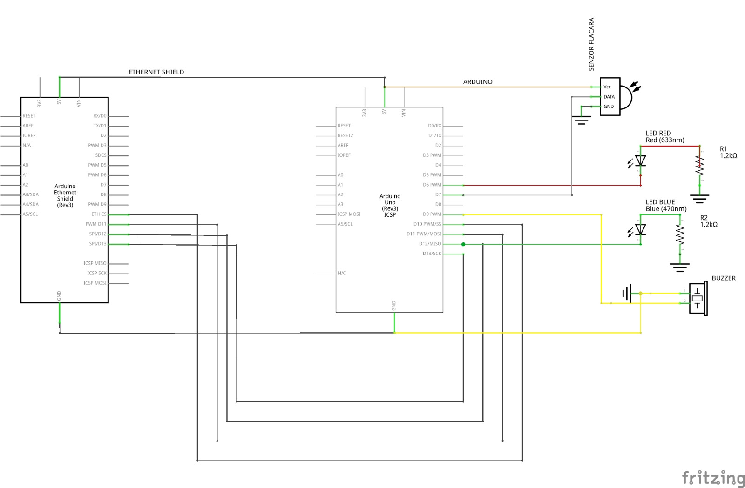Click the ICSP MOSI pin on Arduino Uno
This screenshot has height=488, width=745.
pos(349,214)
